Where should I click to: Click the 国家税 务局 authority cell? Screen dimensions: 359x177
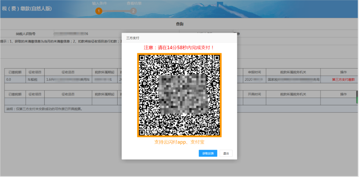coord(293,79)
